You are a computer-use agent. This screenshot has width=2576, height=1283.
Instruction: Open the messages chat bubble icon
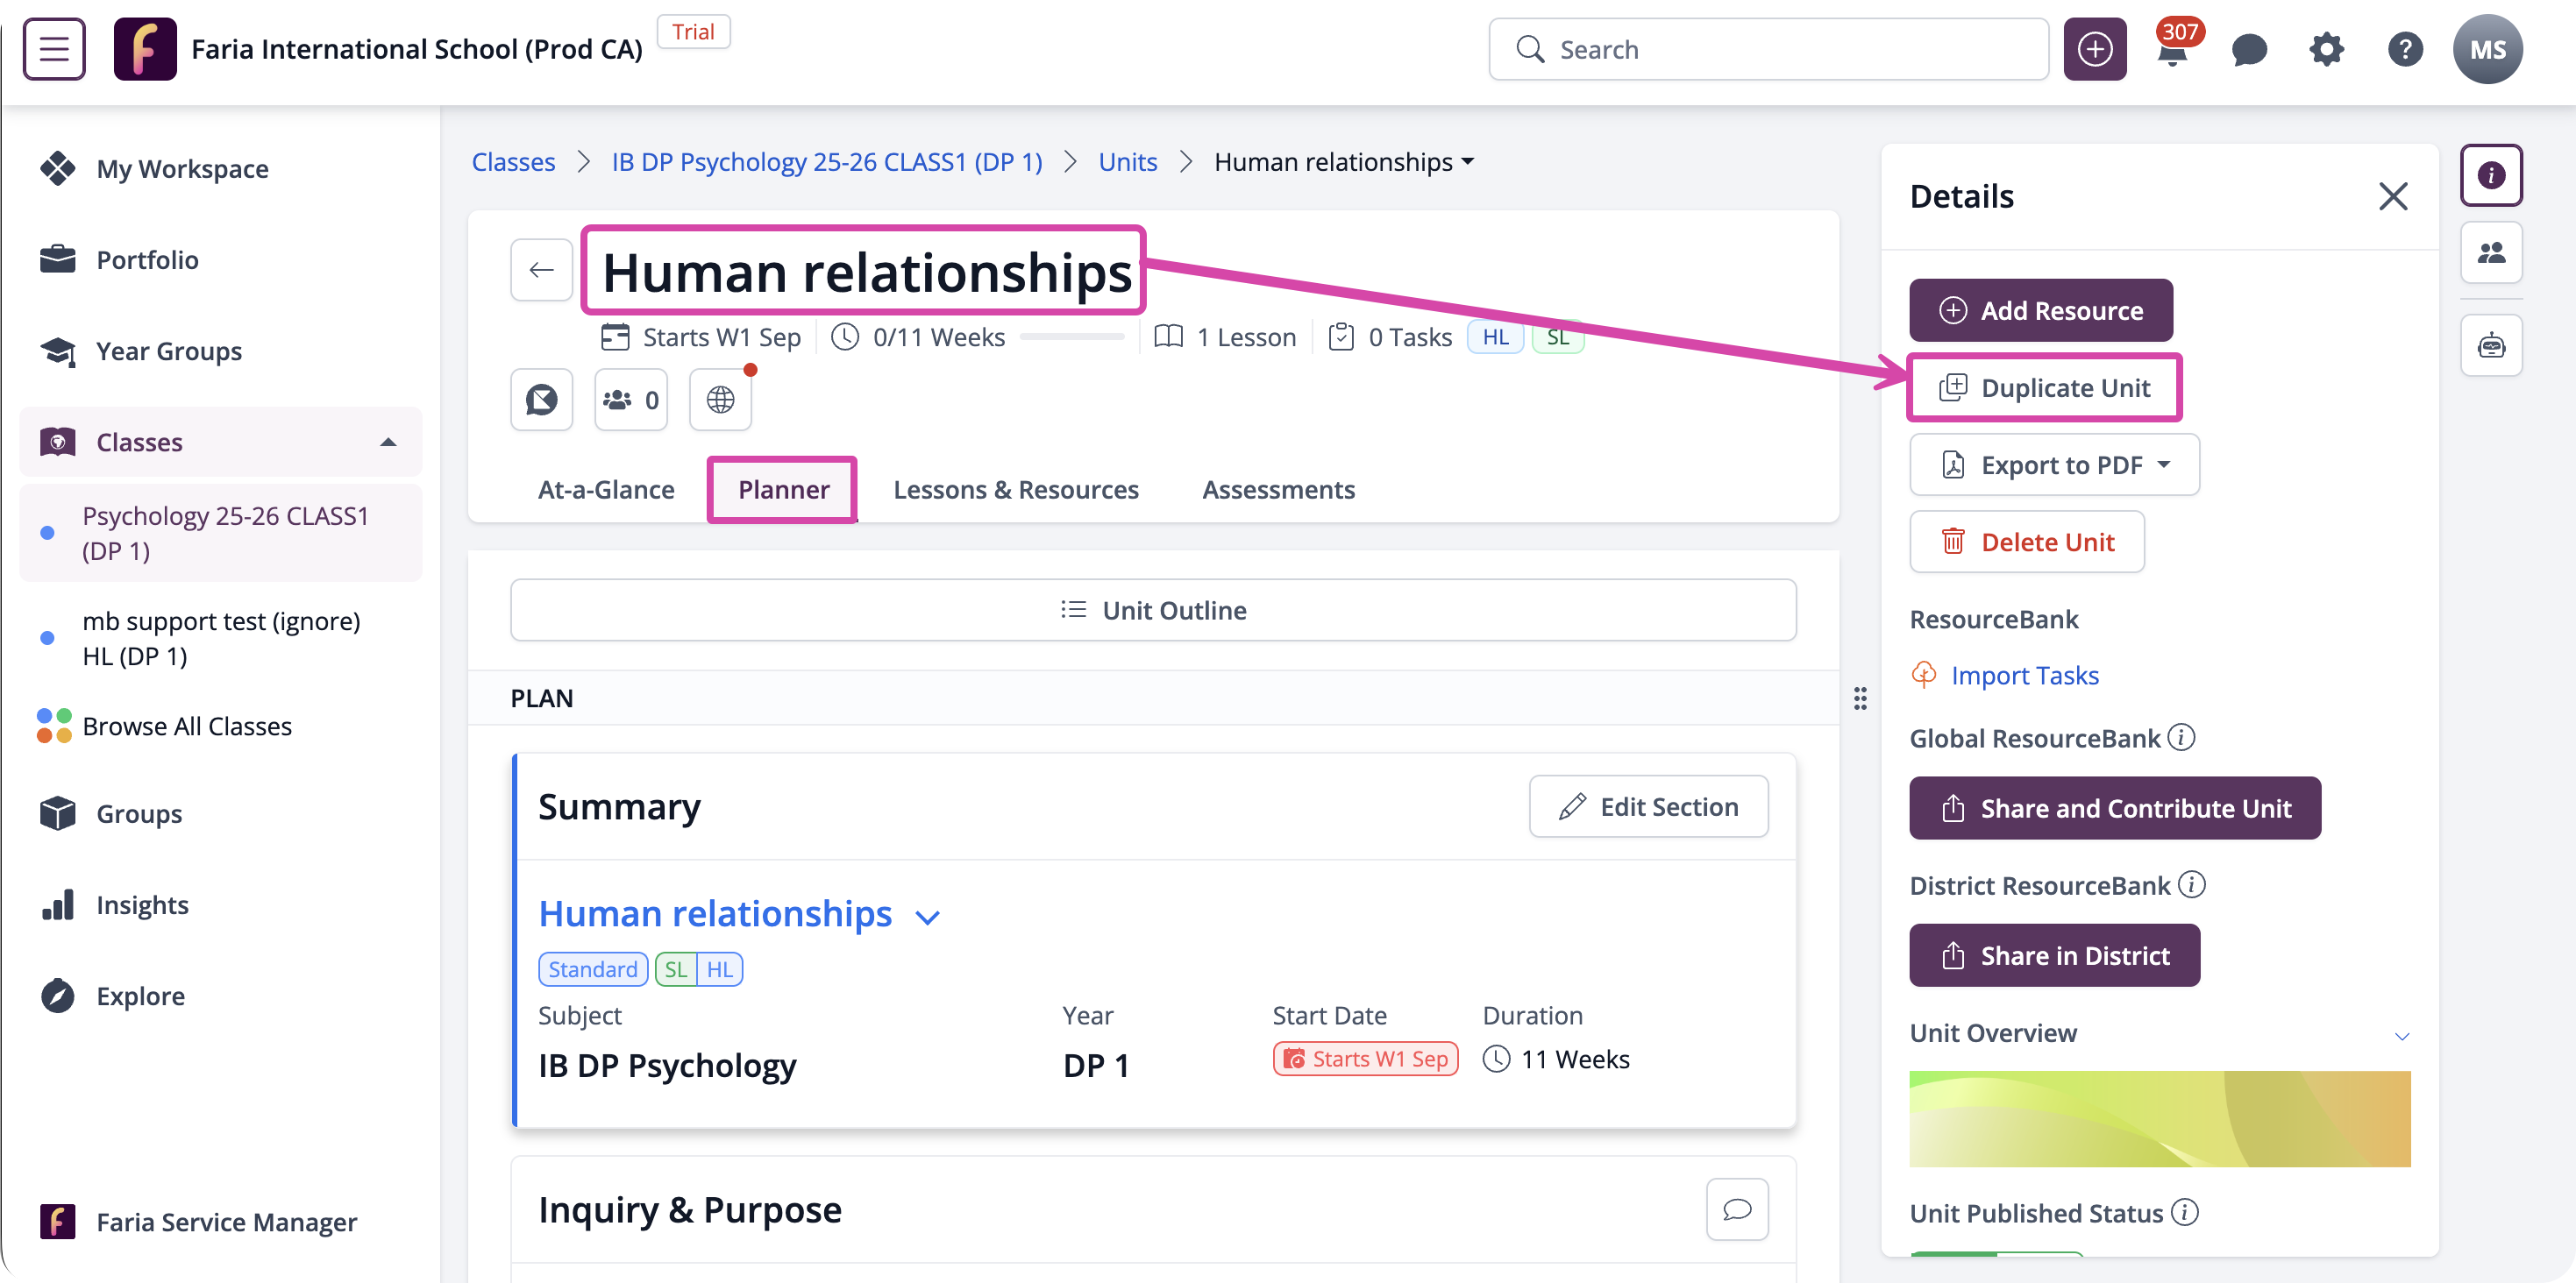[x=2249, y=49]
